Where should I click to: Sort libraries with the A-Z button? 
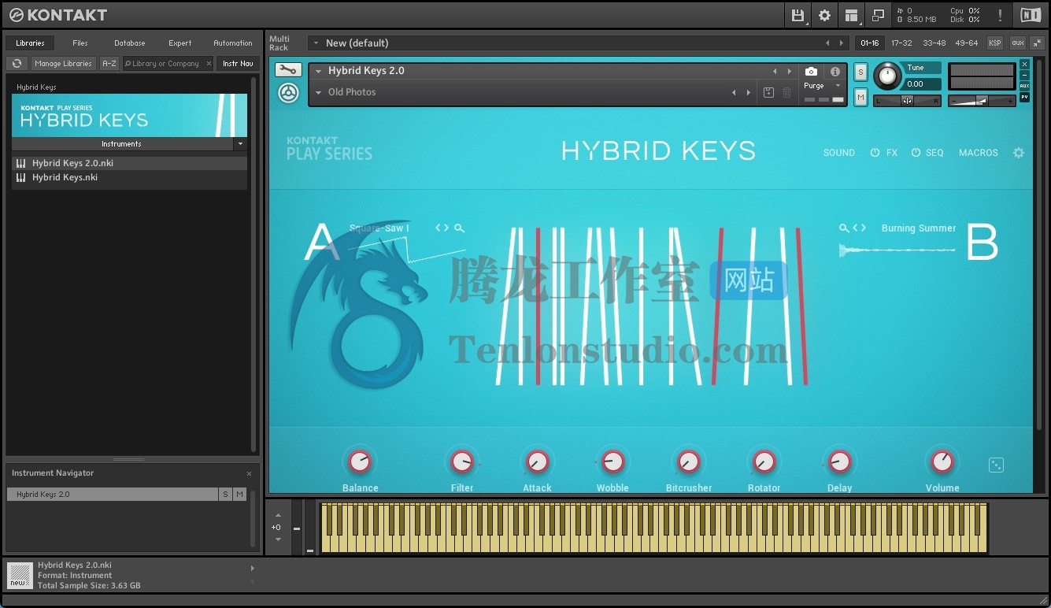coord(109,64)
